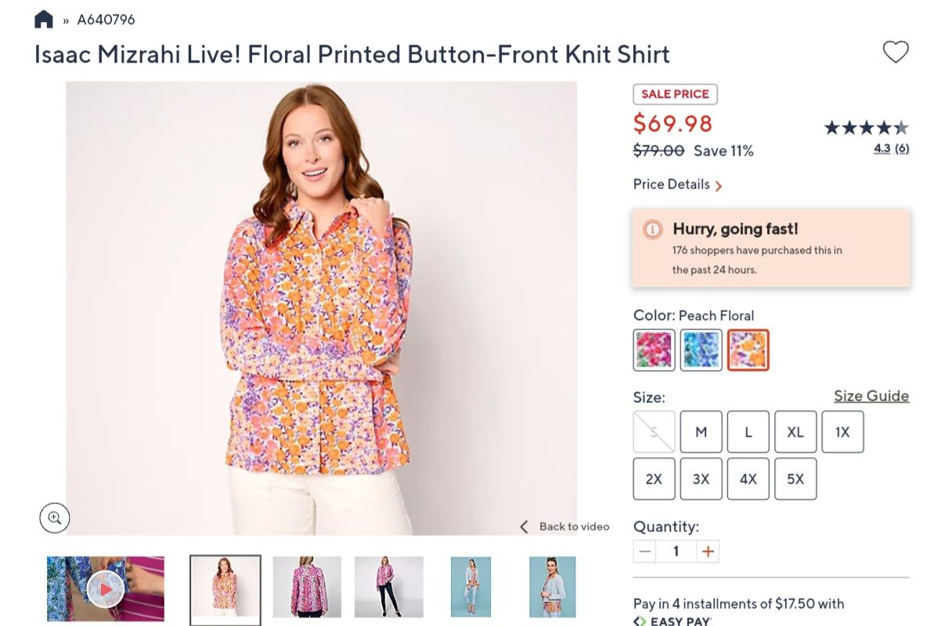The height and width of the screenshot is (626, 930).
Task: Click the magnifier zoom icon on photo
Action: [55, 517]
